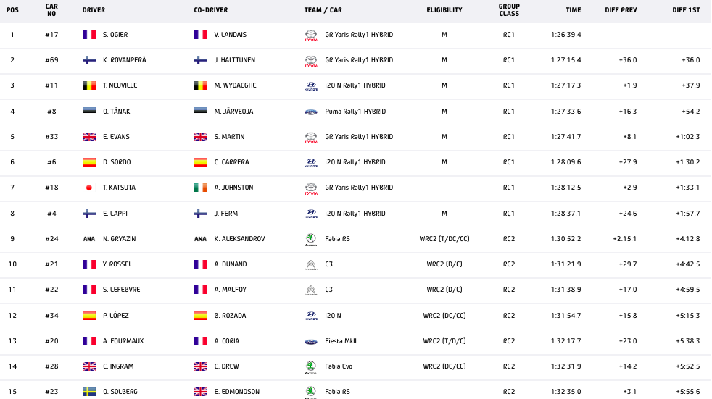Click the Japanese flag next to T. Katsuta

tap(89, 188)
